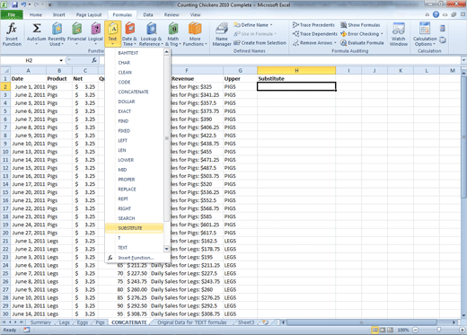Image resolution: width=467 pixels, height=335 pixels.
Task: Switch to the Review ribbon tab
Action: coord(172,14)
